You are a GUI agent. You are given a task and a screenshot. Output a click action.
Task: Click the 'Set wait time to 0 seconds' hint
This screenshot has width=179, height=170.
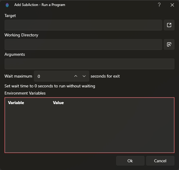(x=50, y=86)
